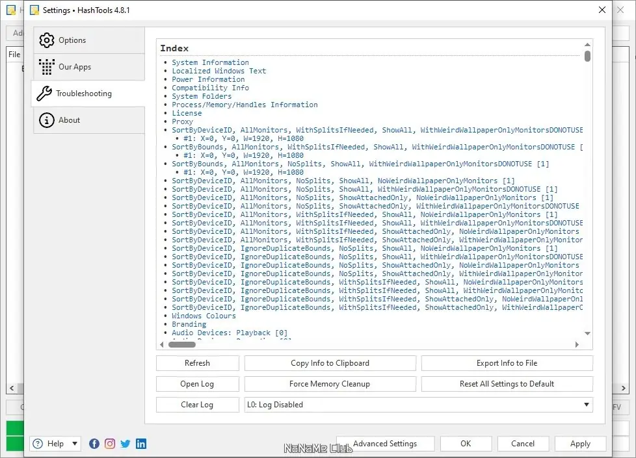Open SortByBounds, AllMonitors, NoSplits link
The height and width of the screenshot is (458, 636).
tap(360, 164)
